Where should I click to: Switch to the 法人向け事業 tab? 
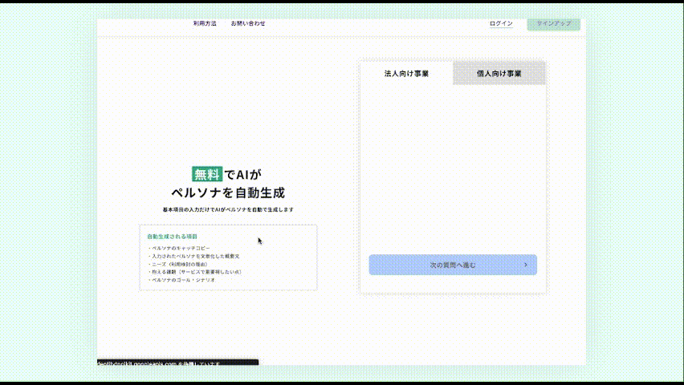(x=406, y=73)
